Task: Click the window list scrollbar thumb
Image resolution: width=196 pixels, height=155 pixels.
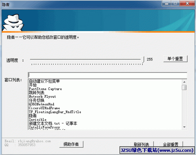Action: tap(185, 88)
